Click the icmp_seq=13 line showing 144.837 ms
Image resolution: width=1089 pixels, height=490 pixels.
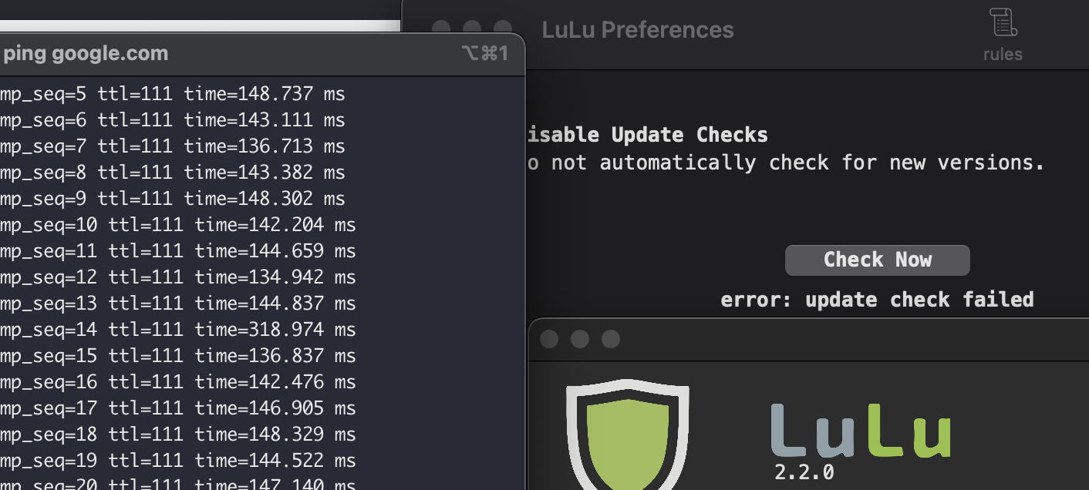point(178,304)
